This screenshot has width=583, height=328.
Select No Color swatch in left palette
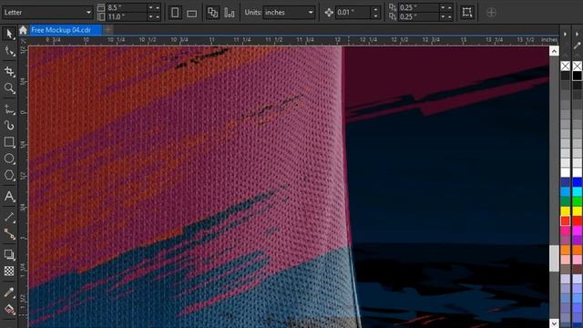pyautogui.click(x=565, y=66)
